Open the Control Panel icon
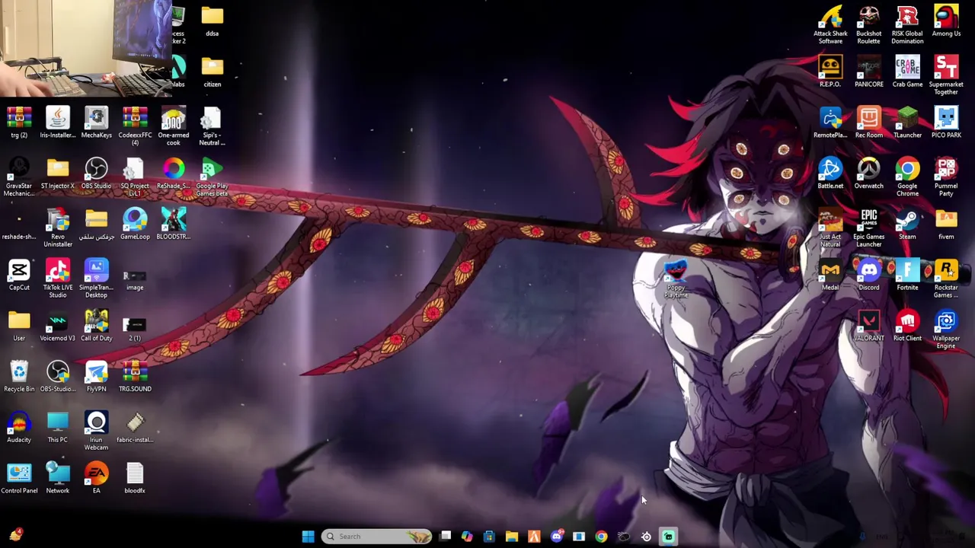The image size is (975, 548). click(x=19, y=479)
